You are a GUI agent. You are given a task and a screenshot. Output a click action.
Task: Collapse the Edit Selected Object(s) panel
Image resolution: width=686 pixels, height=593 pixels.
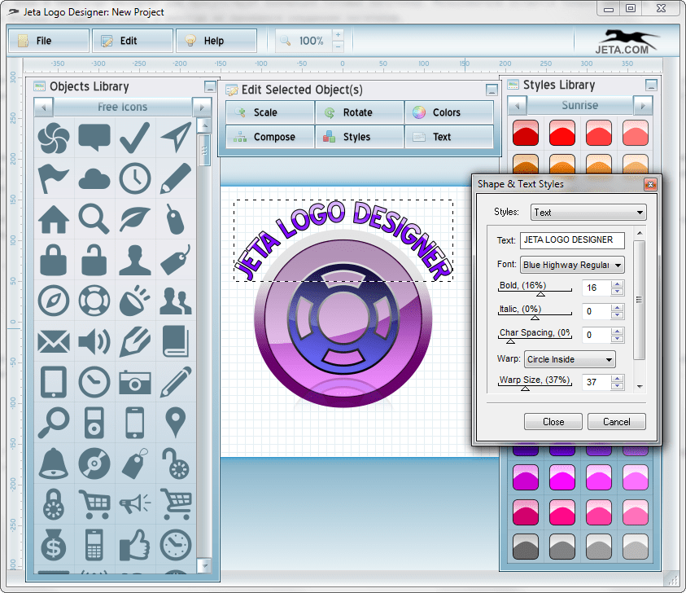492,90
